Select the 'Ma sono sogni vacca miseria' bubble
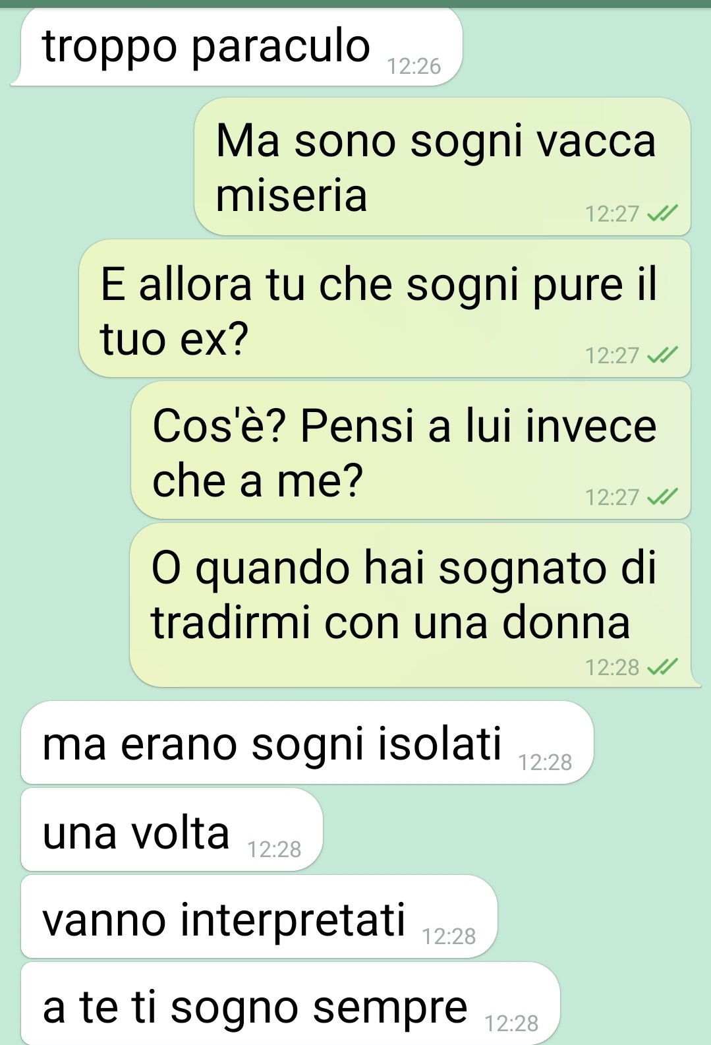Image resolution: width=711 pixels, height=1045 pixels. click(x=442, y=166)
